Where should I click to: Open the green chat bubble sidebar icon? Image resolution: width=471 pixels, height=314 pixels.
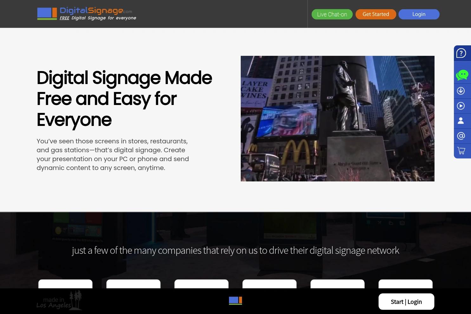[462, 75]
